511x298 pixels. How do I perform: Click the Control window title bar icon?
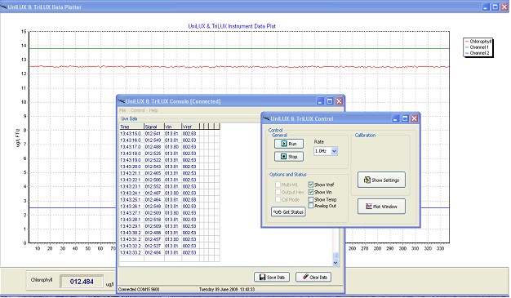pos(266,118)
